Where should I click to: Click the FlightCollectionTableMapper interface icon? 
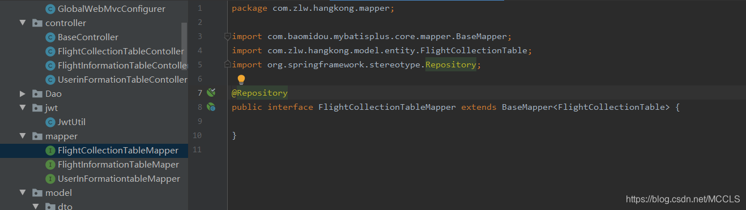(x=50, y=151)
